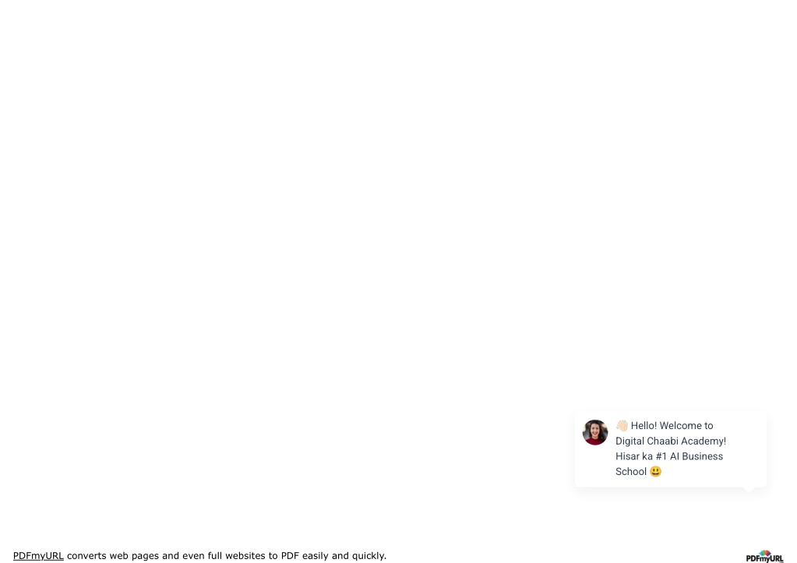
Task: Click the word 'School' in chat bubble
Action: pos(631,472)
